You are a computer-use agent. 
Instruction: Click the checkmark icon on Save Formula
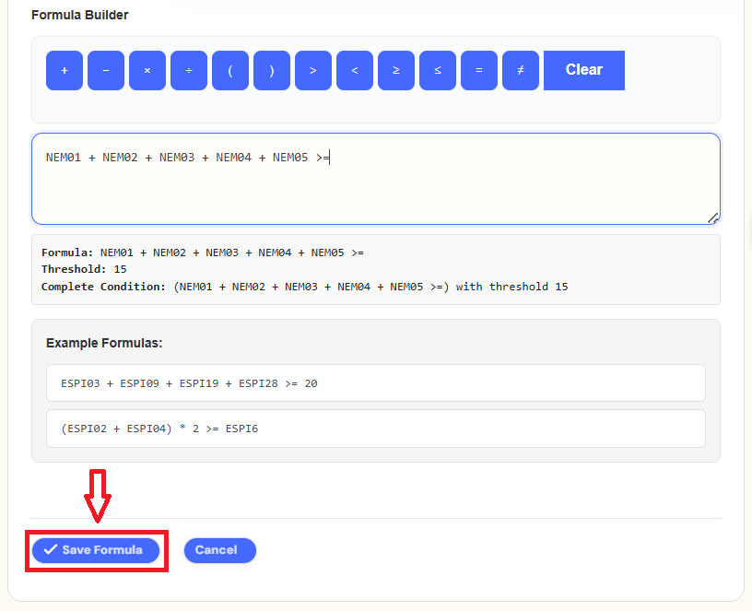click(x=51, y=550)
